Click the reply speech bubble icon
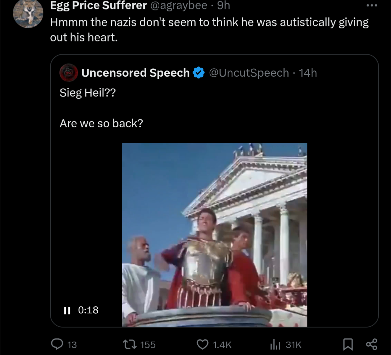The image size is (391, 355). click(x=57, y=345)
